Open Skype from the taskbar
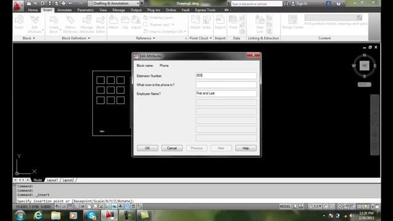 91,215
